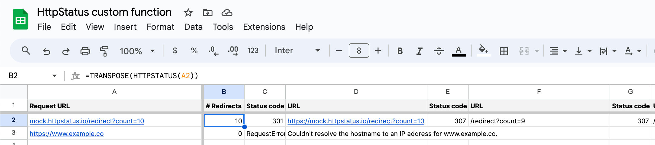Open the Help menu
Screen dimensions: 655x145
(304, 27)
